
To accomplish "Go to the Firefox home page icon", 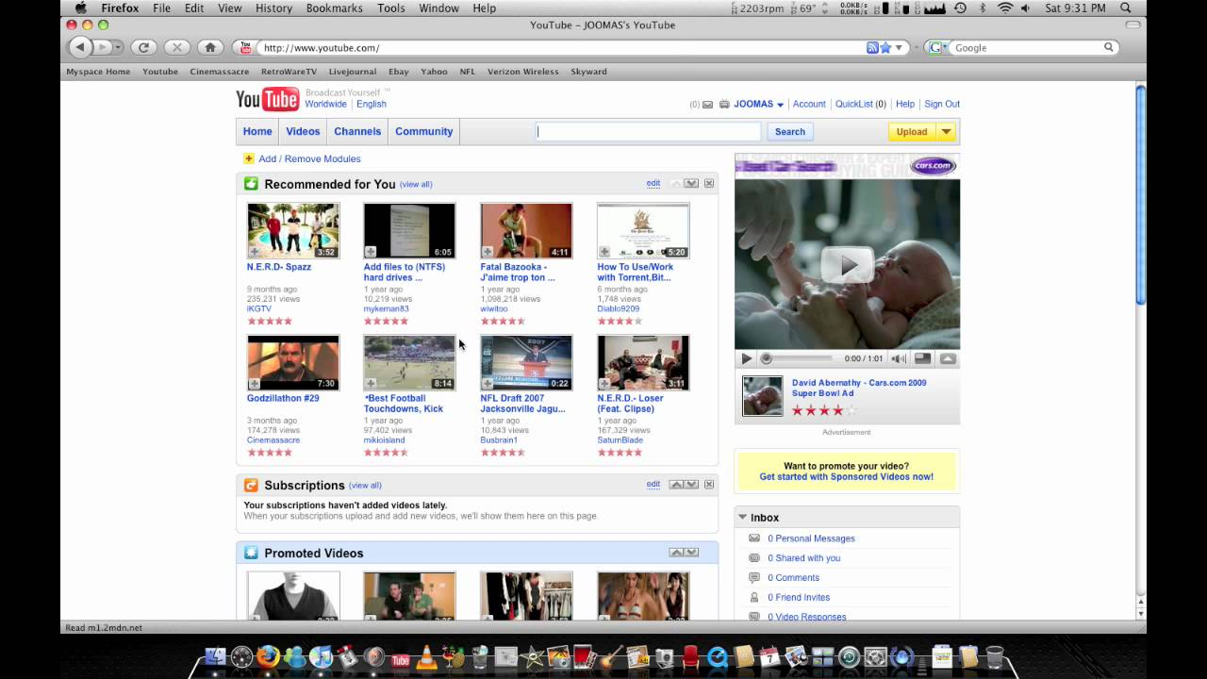I will click(x=210, y=47).
